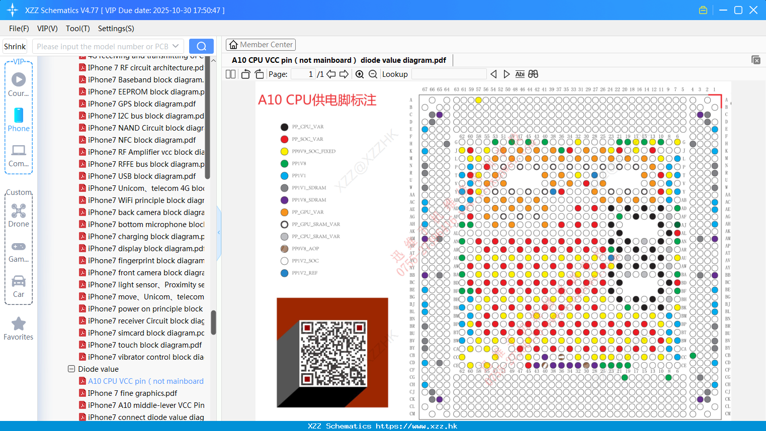Screen dimensions: 766x431
Task: Go to the previous page arrow
Action: 331,74
